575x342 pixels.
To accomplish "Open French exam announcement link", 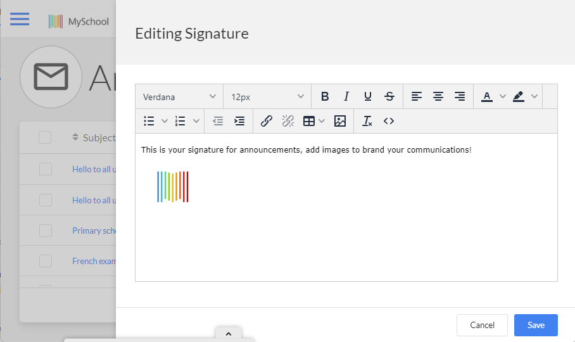I will tap(94, 262).
